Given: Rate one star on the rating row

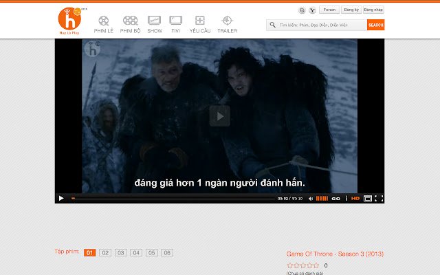Looking at the screenshot, I should point(290,265).
